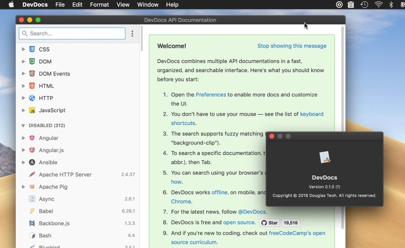Open the HTML documentation via its icon
Image resolution: width=405 pixels, height=248 pixels.
tap(32, 86)
